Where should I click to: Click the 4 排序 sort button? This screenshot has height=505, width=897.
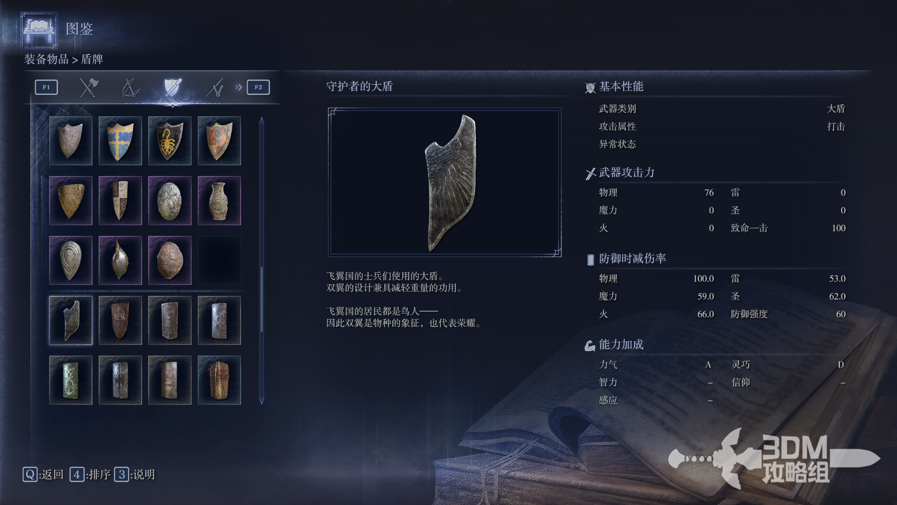click(90, 475)
